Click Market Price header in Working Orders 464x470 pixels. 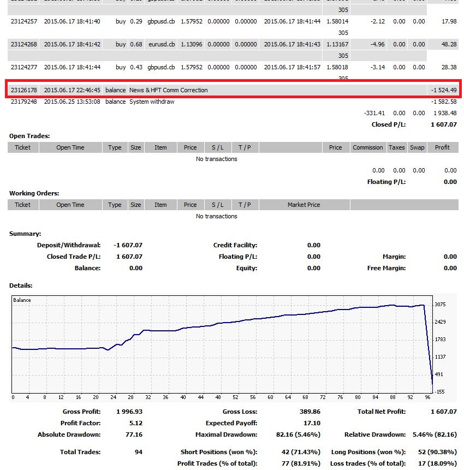click(304, 205)
